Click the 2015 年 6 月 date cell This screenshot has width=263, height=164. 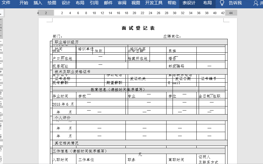pos(63,104)
